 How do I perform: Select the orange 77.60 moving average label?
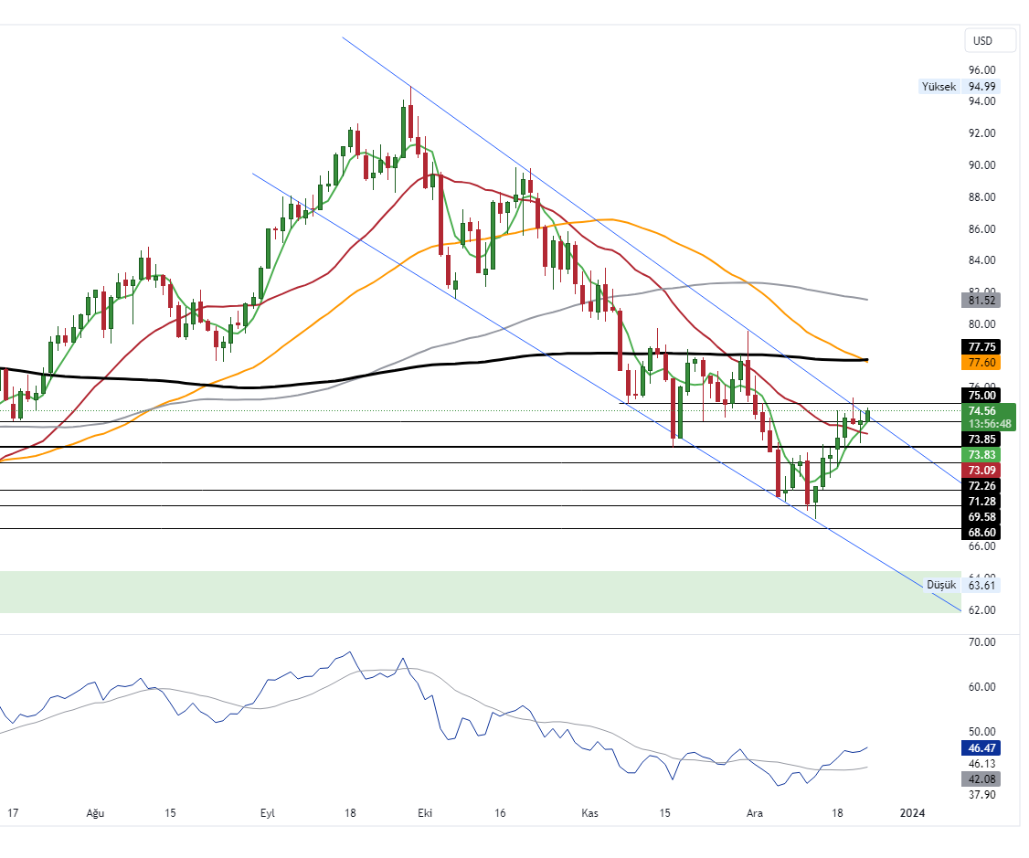(x=981, y=363)
